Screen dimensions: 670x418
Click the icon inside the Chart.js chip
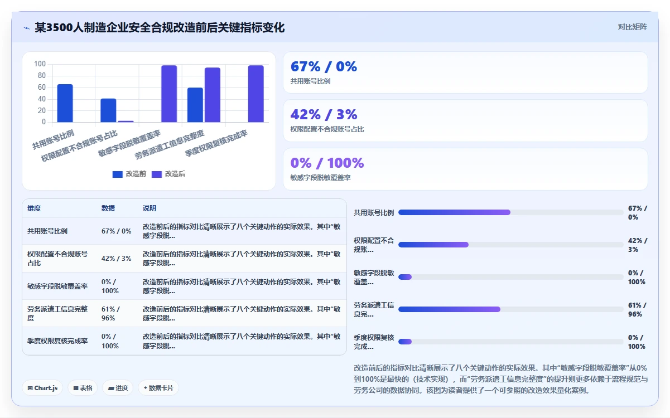point(30,388)
